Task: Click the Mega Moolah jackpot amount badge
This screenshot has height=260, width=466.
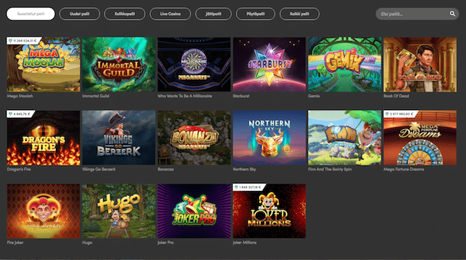Action: tap(24, 41)
